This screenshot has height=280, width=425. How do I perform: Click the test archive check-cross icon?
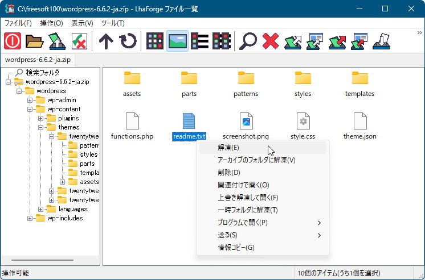click(79, 41)
